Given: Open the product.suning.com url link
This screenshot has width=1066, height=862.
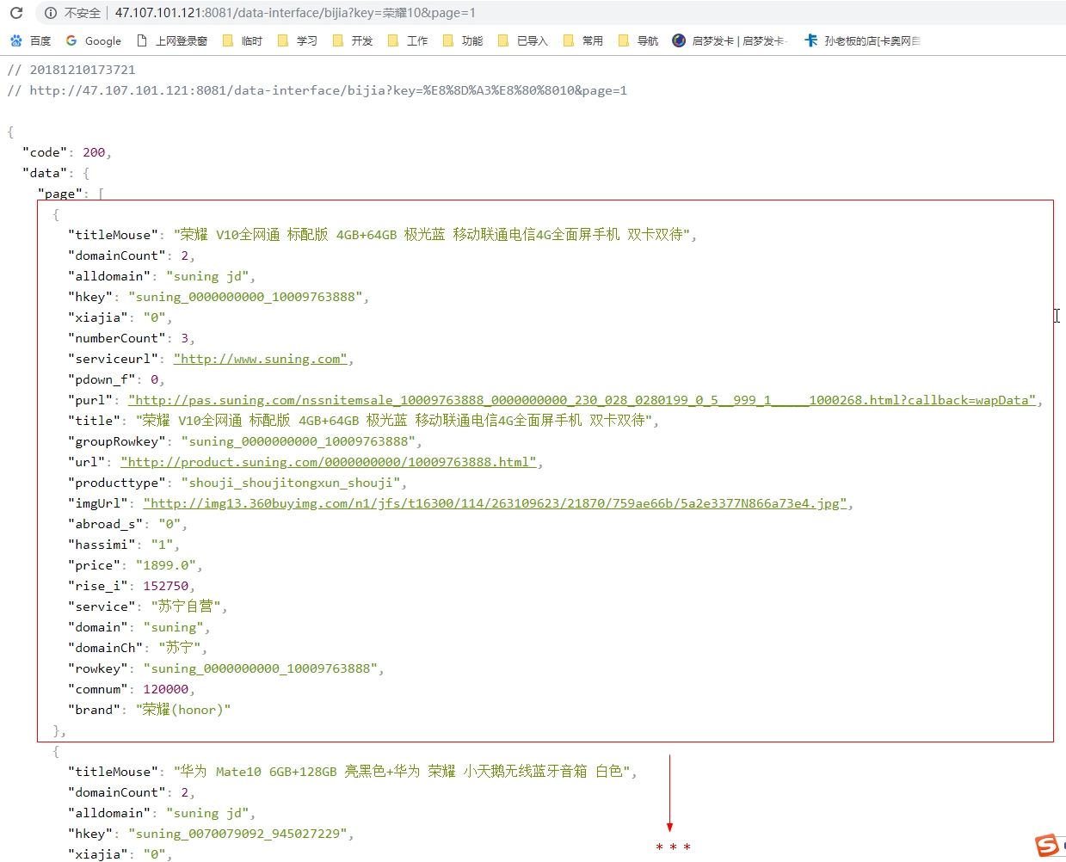Looking at the screenshot, I should 329,462.
